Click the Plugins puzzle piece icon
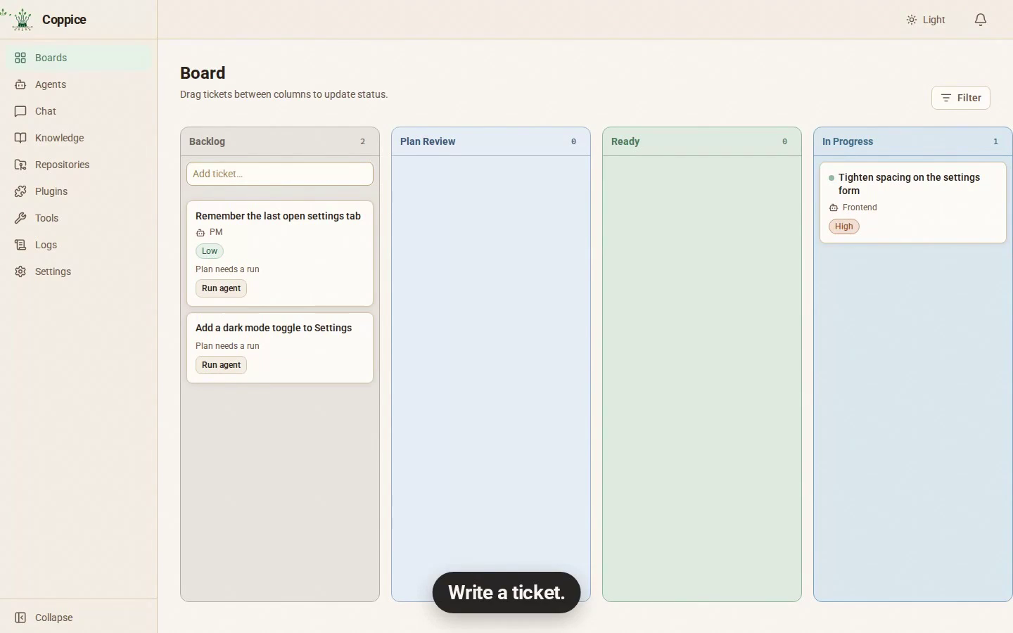Screen dimensions: 1013x633 [x=20, y=191]
